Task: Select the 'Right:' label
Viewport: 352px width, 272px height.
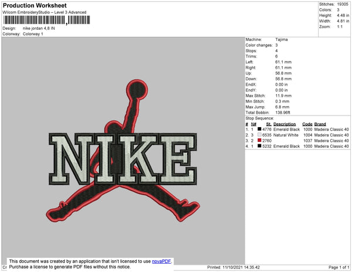Action: (251, 67)
